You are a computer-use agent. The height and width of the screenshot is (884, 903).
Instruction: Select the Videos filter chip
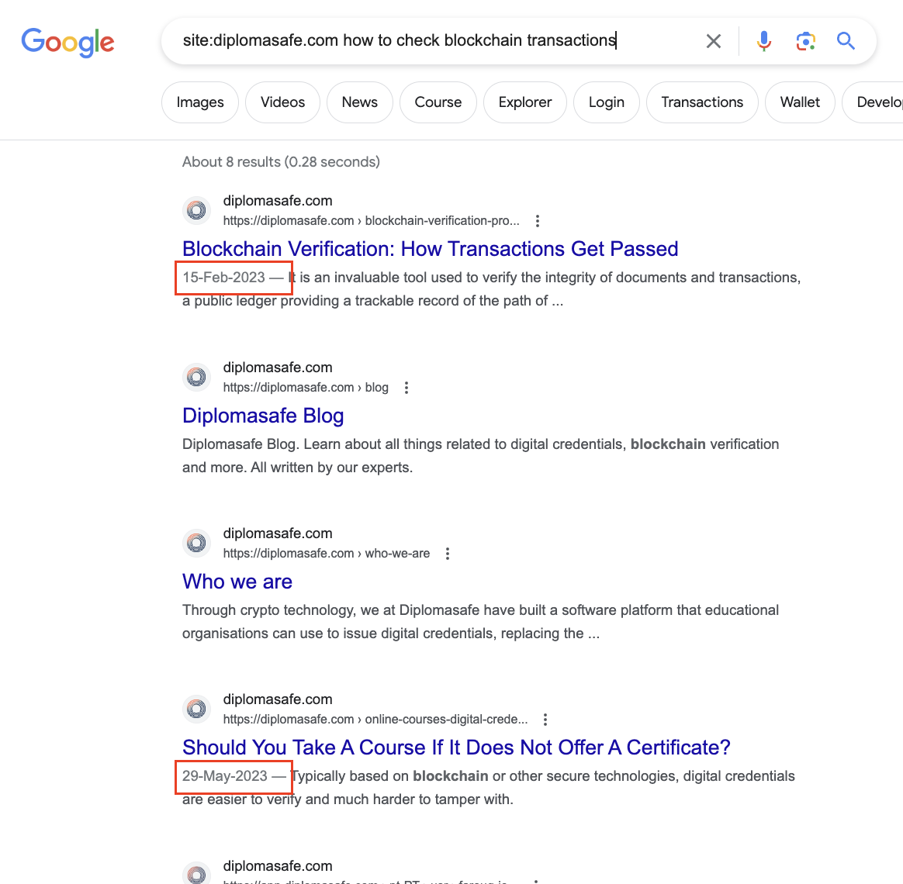coord(282,102)
